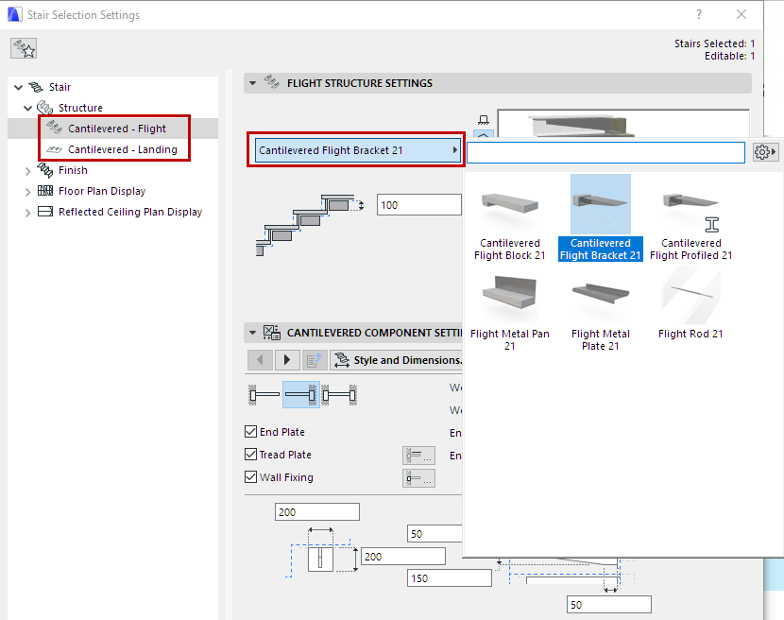
Task: Select left-fixed cantilever style icon
Action: click(264, 395)
